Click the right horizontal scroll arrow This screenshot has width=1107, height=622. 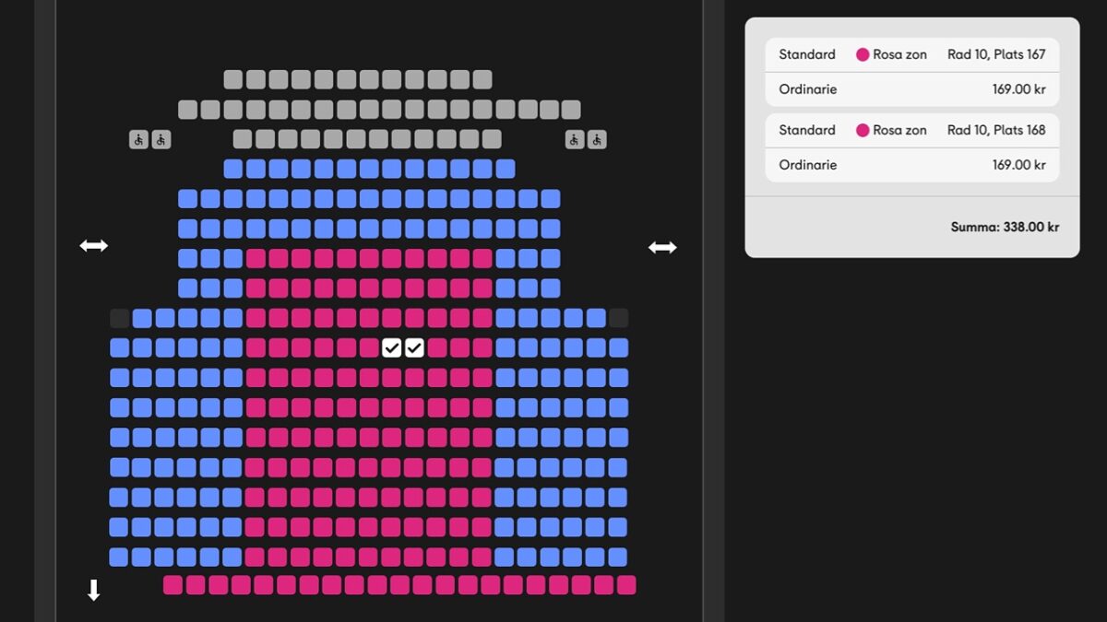[x=662, y=245]
